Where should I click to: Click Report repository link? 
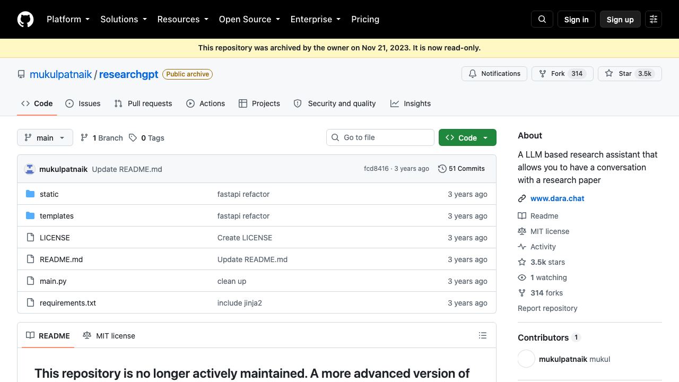pos(547,308)
